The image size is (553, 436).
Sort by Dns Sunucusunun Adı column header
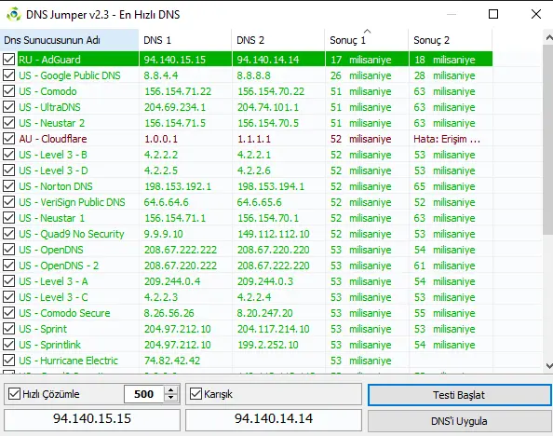tap(69, 40)
